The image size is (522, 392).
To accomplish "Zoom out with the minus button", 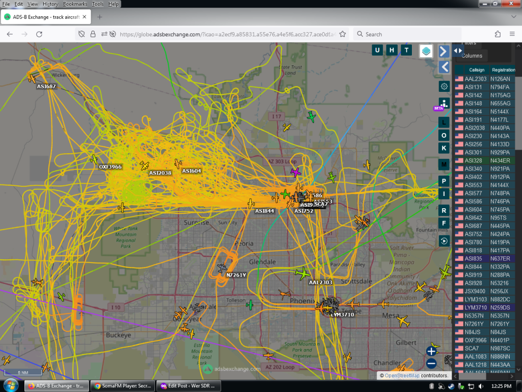I will pos(431,363).
